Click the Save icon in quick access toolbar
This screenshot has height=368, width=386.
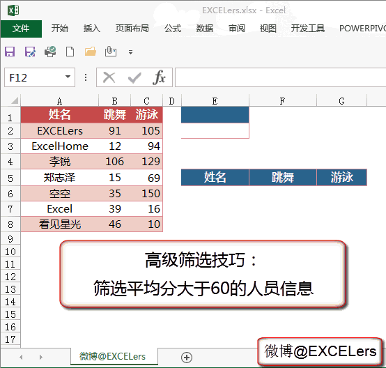tap(10, 52)
